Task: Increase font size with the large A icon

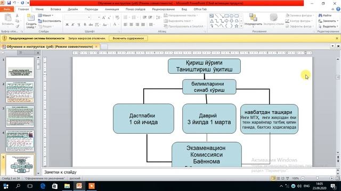Action: pyautogui.click(x=104, y=18)
